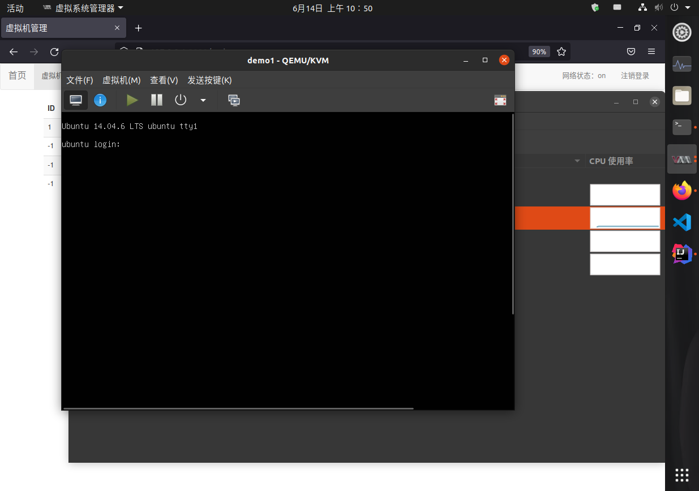699x491 pixels.
Task: Open Files from the dock
Action: pyautogui.click(x=681, y=96)
